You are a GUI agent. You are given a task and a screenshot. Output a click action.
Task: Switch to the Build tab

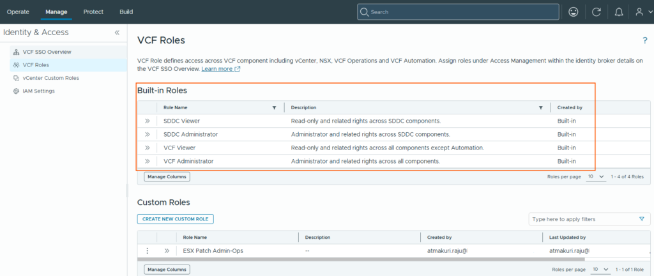click(126, 11)
